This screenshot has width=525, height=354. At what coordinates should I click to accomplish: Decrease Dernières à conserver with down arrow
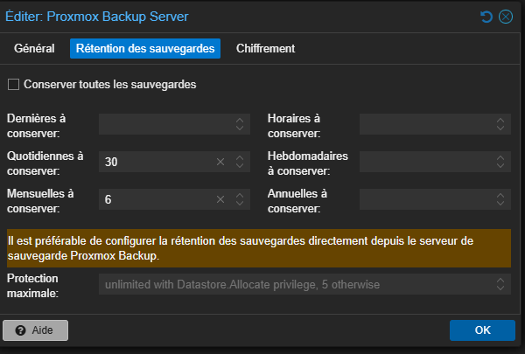240,128
